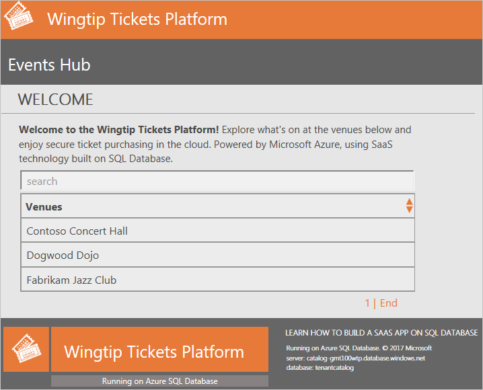
Task: Jump to the End page link
Action: [388, 303]
